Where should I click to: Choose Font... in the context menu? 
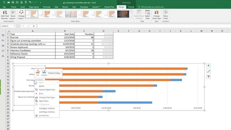[47, 94]
